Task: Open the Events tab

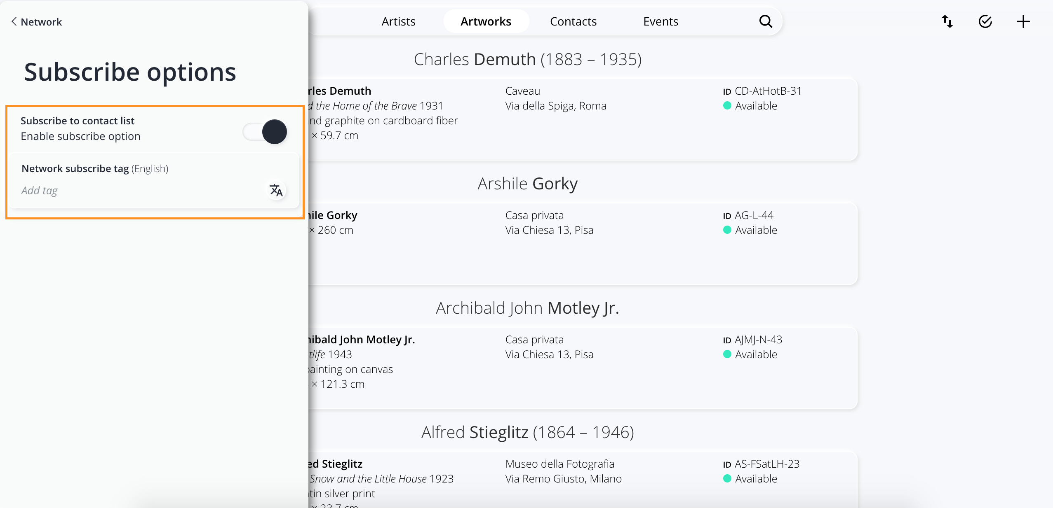Action: click(x=660, y=21)
